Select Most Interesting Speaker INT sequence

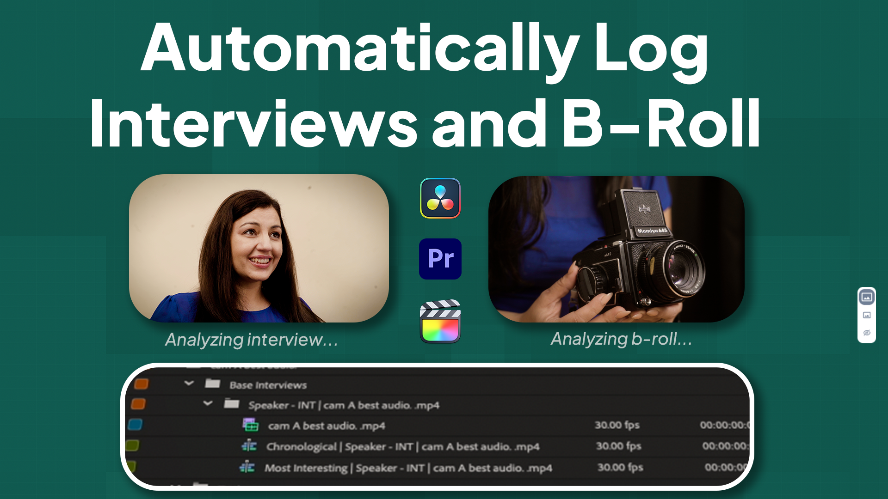[408, 468]
